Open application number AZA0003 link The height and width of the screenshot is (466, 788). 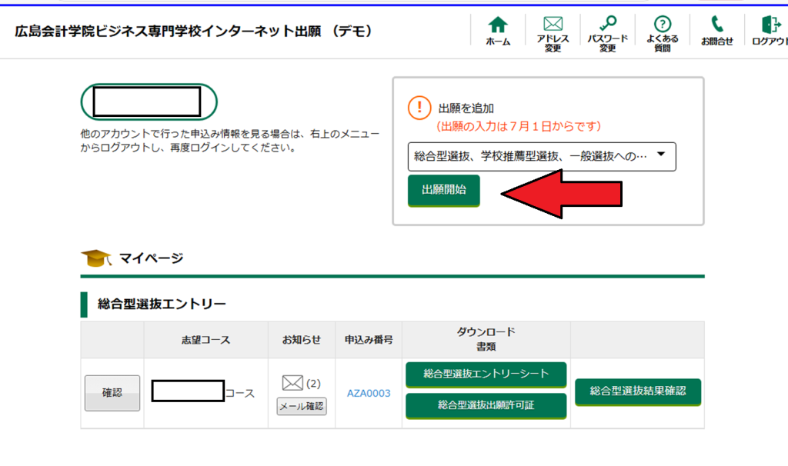point(369,393)
